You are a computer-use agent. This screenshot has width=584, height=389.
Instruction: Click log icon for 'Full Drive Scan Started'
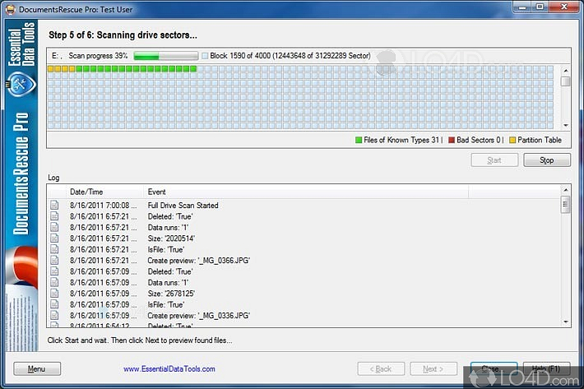(54, 205)
